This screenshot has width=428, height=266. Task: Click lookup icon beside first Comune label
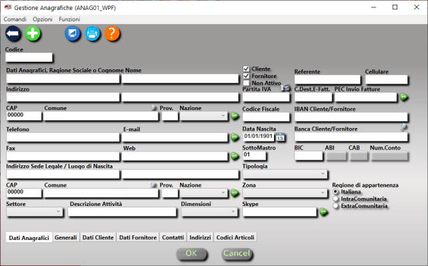(154, 108)
